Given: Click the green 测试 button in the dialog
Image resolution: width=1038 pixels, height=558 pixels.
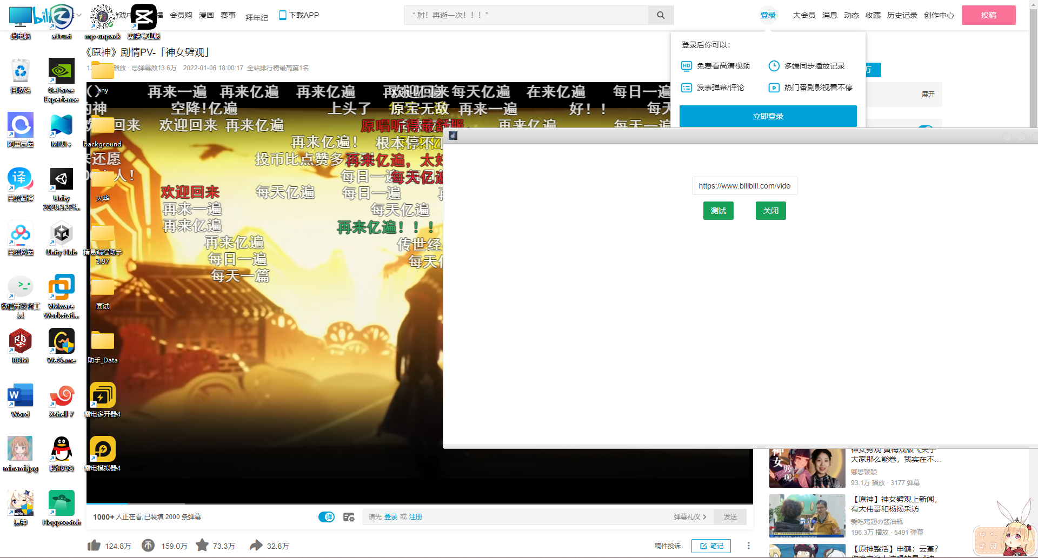Looking at the screenshot, I should 718,211.
